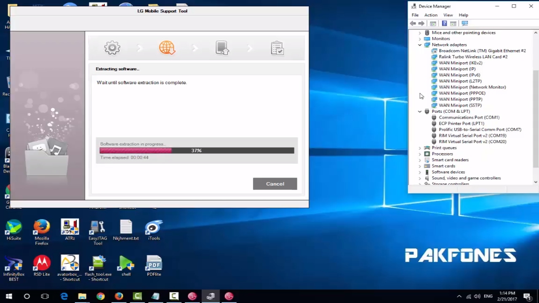The image size is (539, 303).
Task: Click the RSD Lite desktop icon
Action: tap(42, 266)
